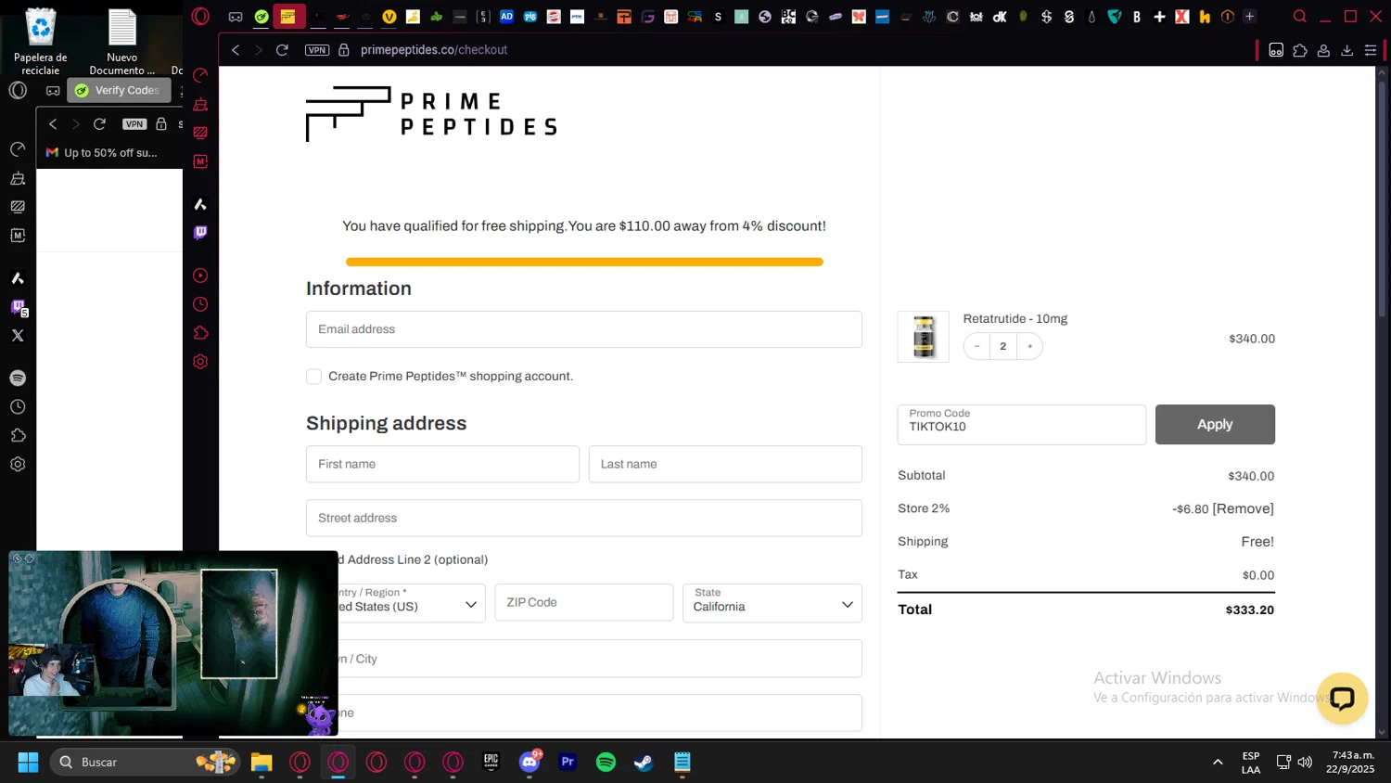
Task: Open the profile icon in address toolbar
Action: [x=1323, y=50]
